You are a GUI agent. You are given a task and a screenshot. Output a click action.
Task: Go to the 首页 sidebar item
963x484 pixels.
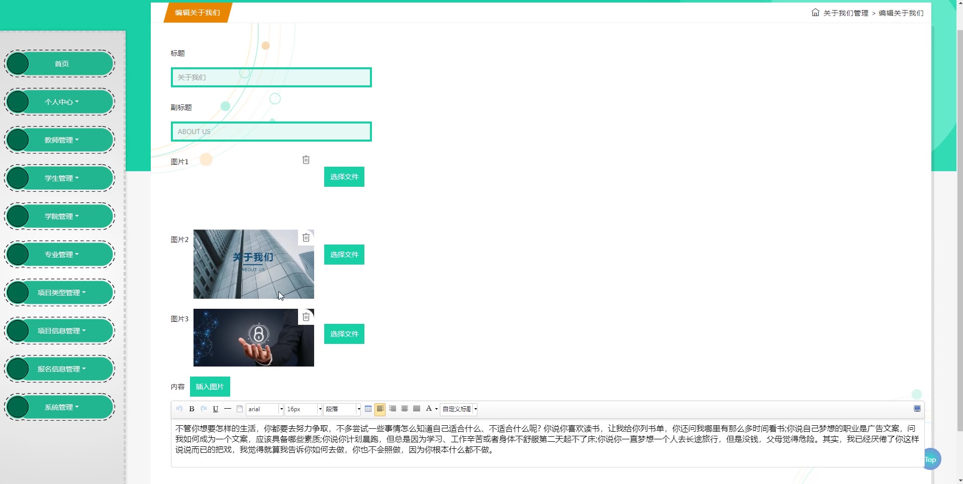point(60,64)
